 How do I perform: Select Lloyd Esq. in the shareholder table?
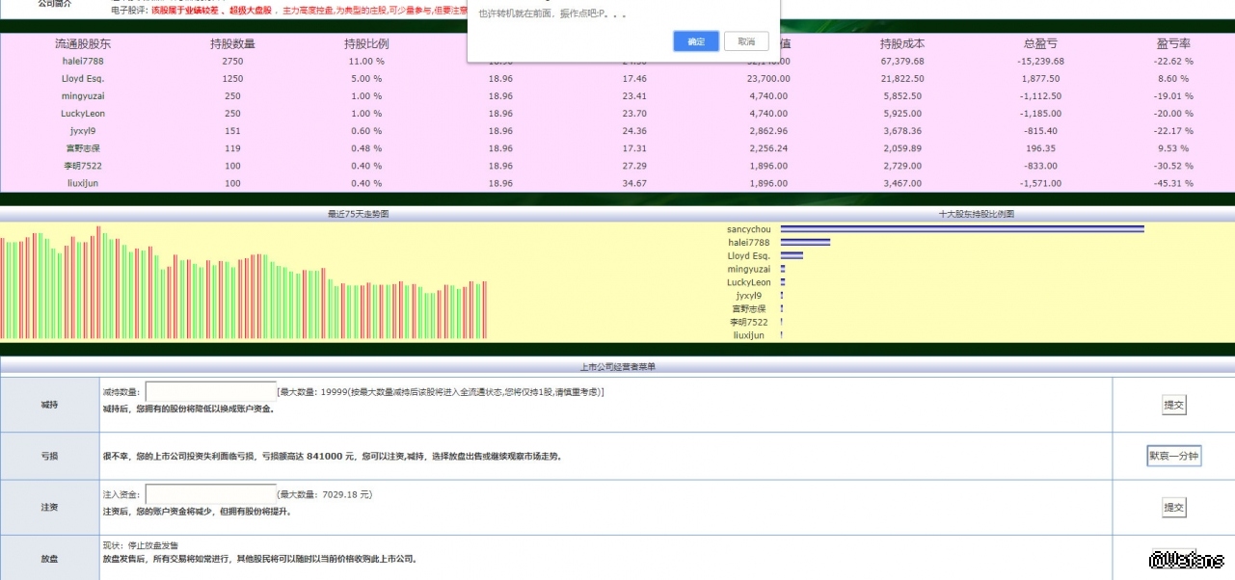pos(83,78)
